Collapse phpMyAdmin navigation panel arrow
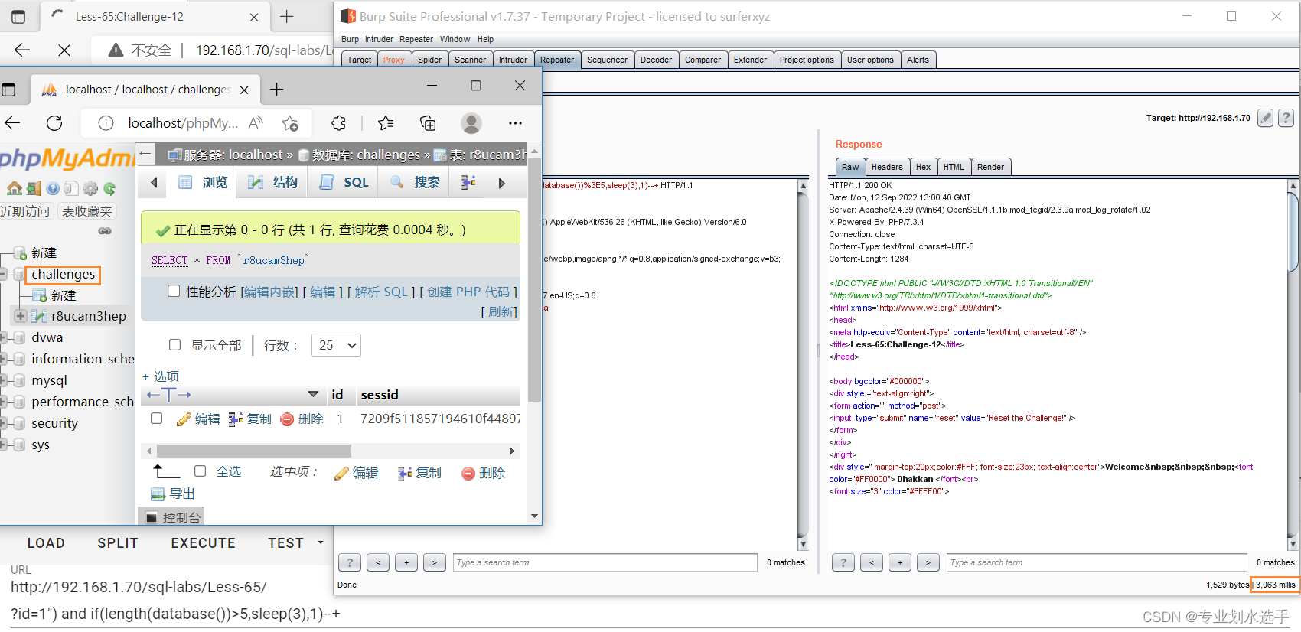Screen dimensions: 1301x632 point(145,154)
